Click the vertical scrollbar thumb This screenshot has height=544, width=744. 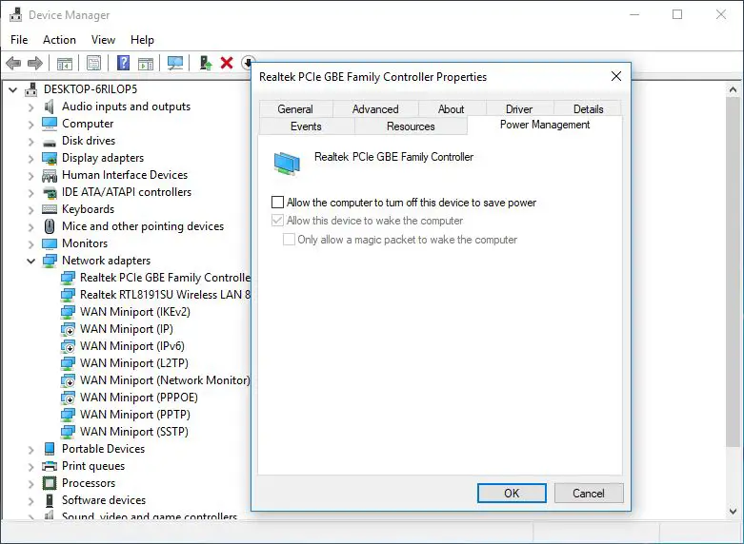[x=734, y=271]
